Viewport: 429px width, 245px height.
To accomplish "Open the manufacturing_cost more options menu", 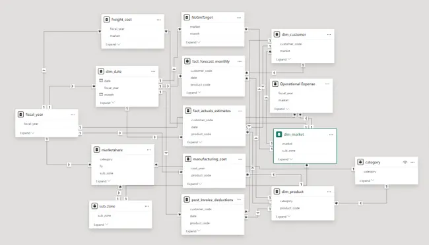I will 240,159.
